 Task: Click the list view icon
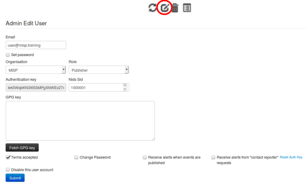[x=187, y=8]
